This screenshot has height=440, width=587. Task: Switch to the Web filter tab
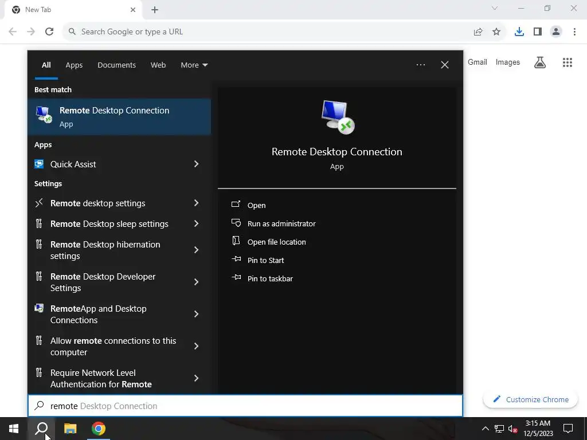click(158, 65)
